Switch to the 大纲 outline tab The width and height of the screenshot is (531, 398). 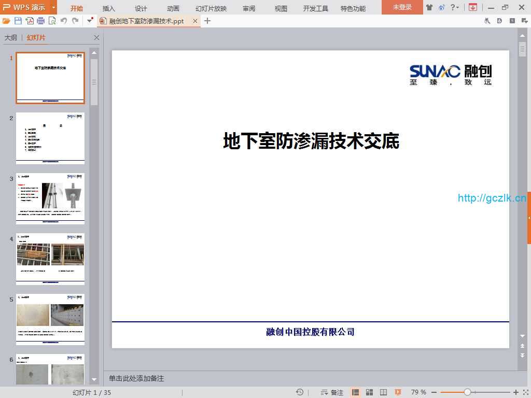tap(11, 38)
